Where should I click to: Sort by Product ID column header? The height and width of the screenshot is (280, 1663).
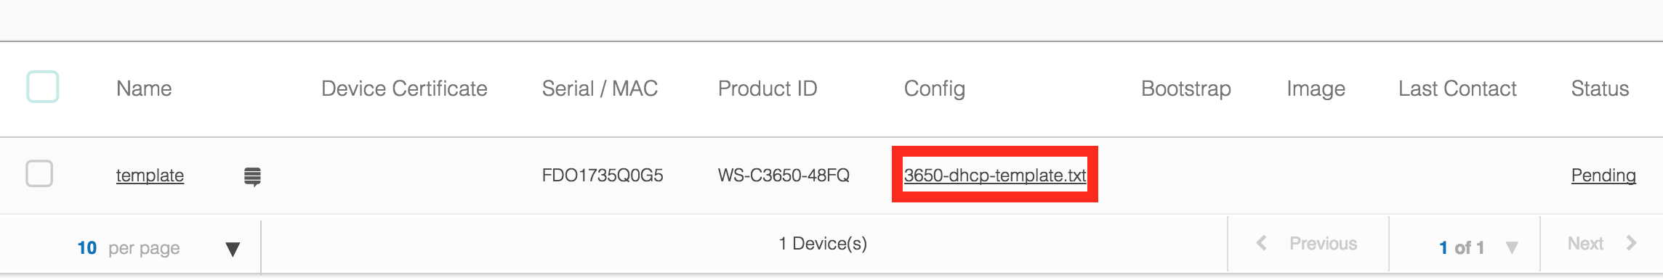(768, 88)
